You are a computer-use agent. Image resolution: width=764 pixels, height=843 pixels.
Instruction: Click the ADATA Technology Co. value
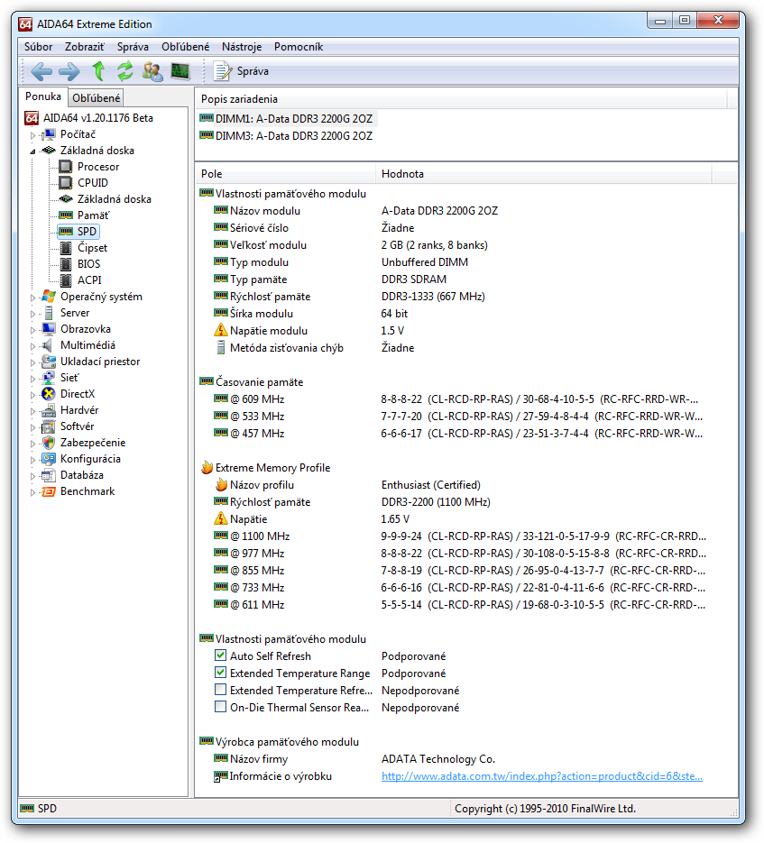click(x=438, y=758)
